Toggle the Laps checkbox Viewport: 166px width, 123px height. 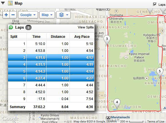click(155, 4)
